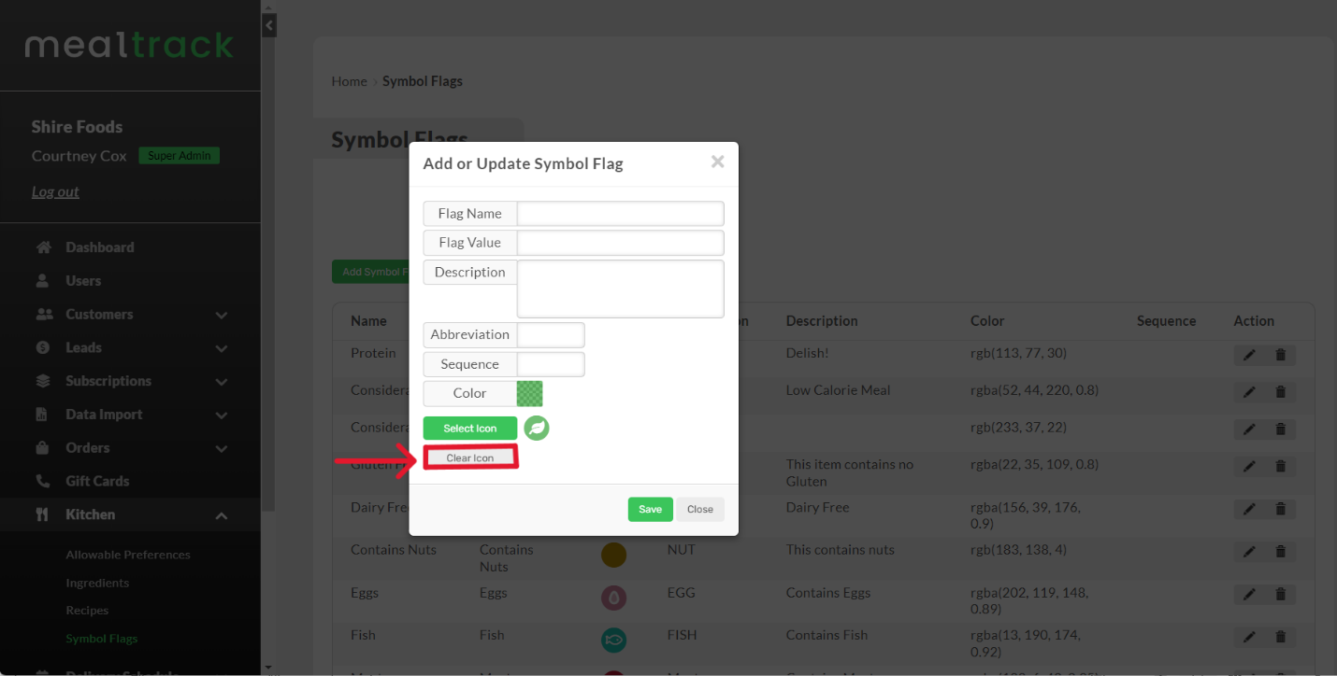Click into the Description text area
Screen dimensions: 1337x676
[x=621, y=289]
